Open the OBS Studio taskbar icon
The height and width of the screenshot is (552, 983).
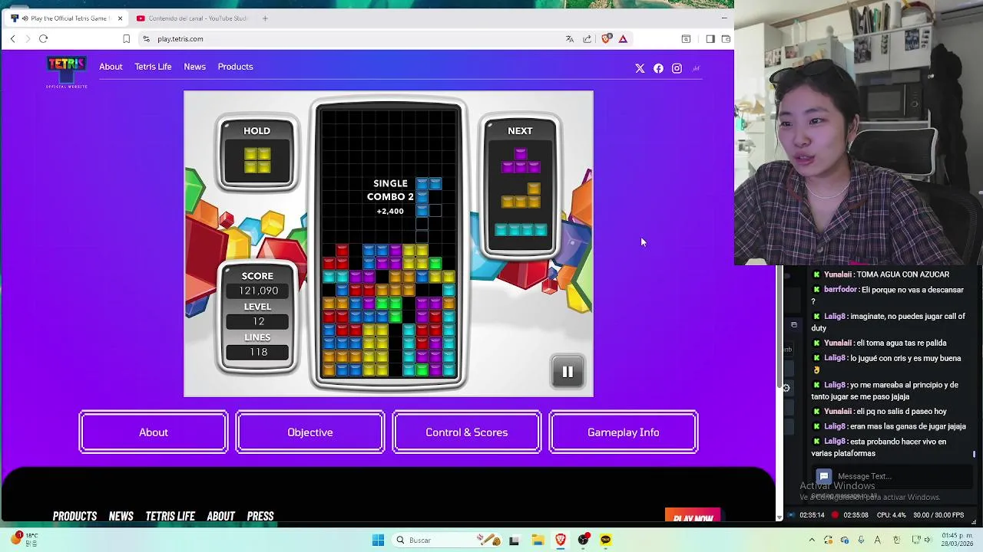click(x=584, y=540)
